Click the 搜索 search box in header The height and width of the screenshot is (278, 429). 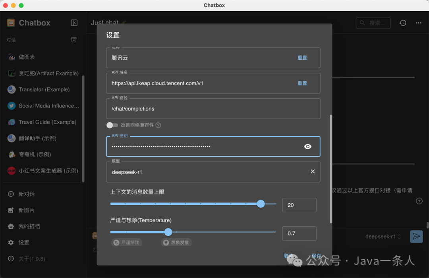tap(373, 23)
